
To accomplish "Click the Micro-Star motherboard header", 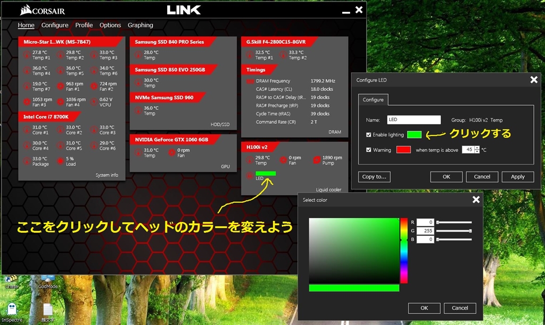I will coord(70,41).
